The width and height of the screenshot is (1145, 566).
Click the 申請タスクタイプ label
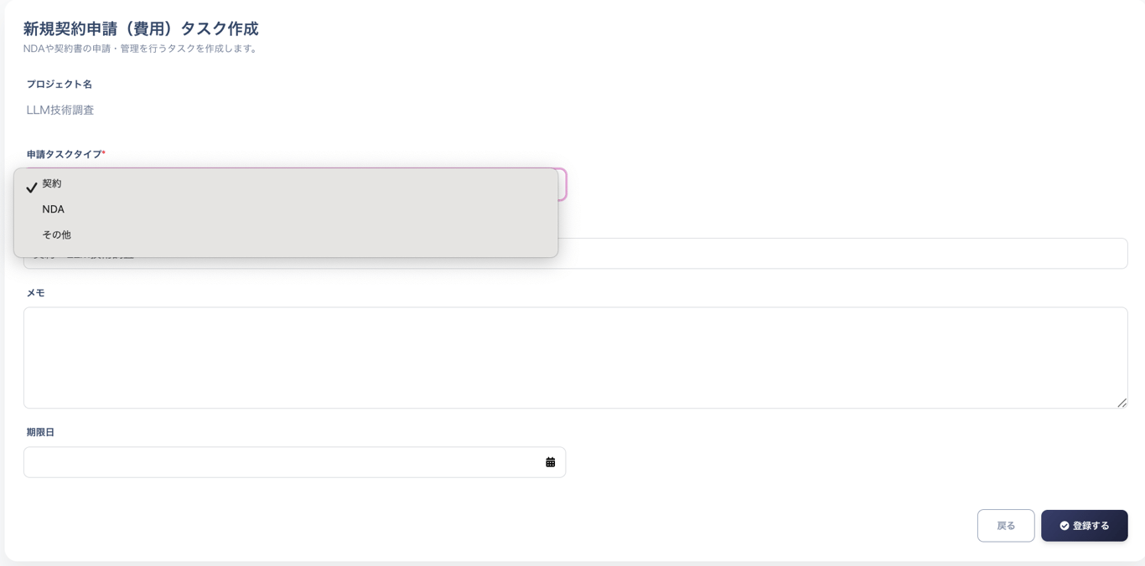[64, 154]
